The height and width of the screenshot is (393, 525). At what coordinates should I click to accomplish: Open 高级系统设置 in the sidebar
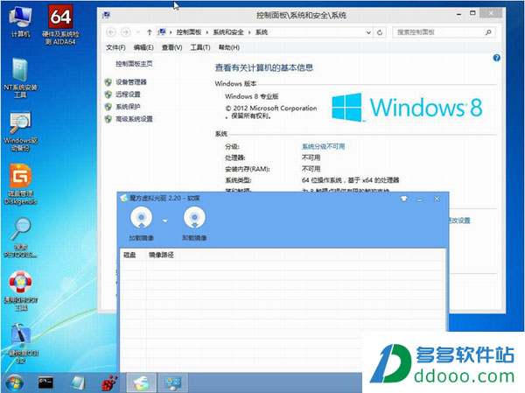[134, 119]
